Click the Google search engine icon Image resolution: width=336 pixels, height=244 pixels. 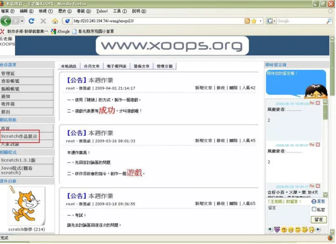pyautogui.click(x=270, y=21)
